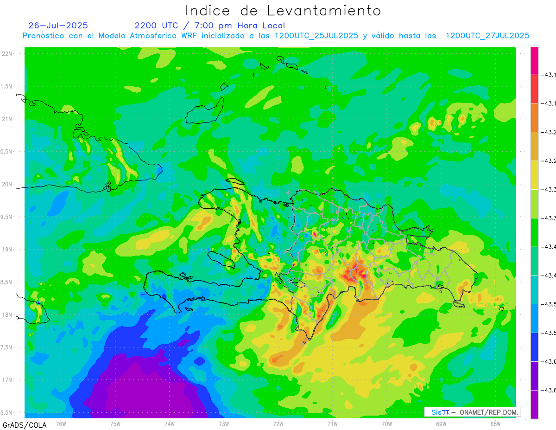
Task: Select the bottom purple legend swatch
Action: click(534, 404)
